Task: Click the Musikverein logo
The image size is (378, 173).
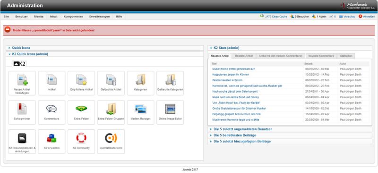Action: coord(358,6)
